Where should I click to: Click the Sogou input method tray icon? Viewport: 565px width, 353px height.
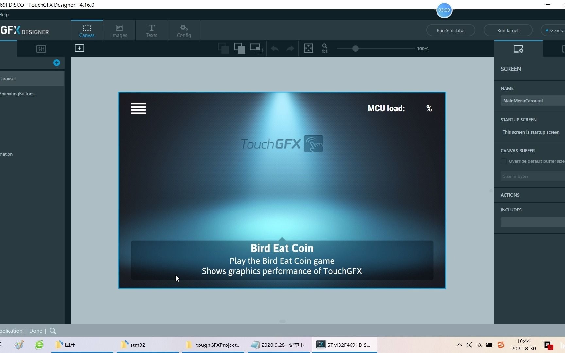tap(501, 345)
